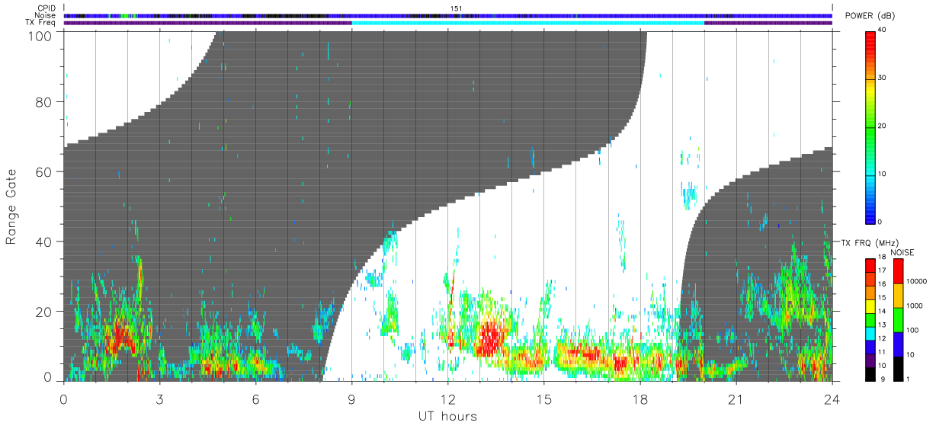The width and height of the screenshot is (936, 432).
Task: Click the x-axis tick label 18
Action: pyautogui.click(x=639, y=399)
